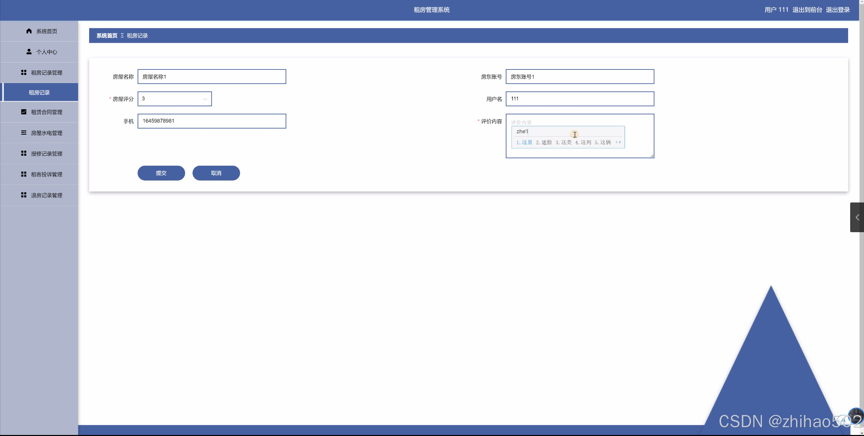Expand the collapsed right-edge side panel arrow
Screen dimensions: 864x436
[857, 217]
